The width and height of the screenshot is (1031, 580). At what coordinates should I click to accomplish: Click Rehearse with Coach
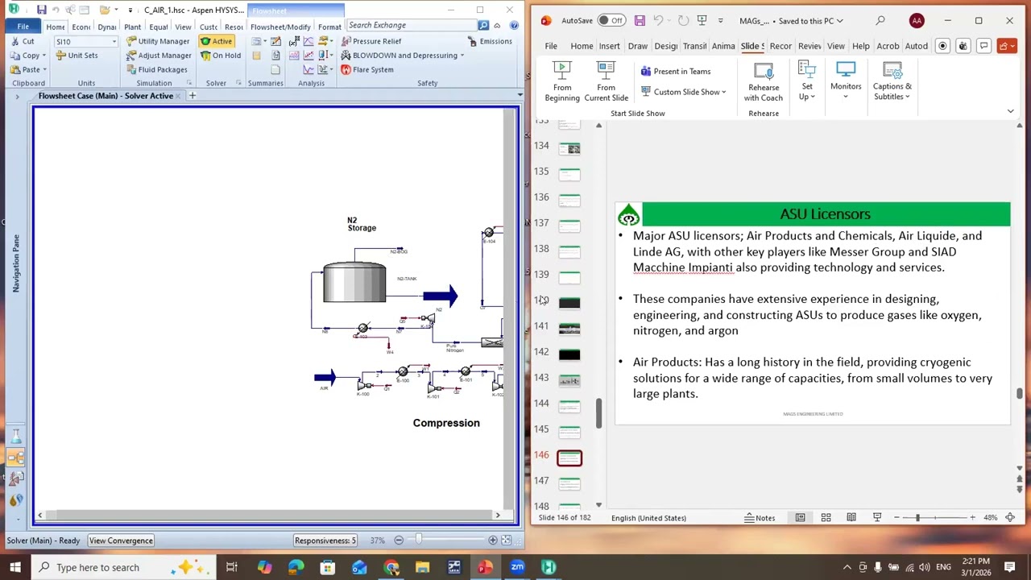(x=764, y=81)
